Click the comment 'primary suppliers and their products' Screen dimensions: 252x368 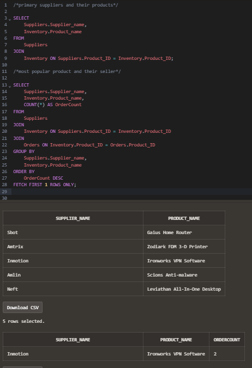pyautogui.click(x=66, y=5)
